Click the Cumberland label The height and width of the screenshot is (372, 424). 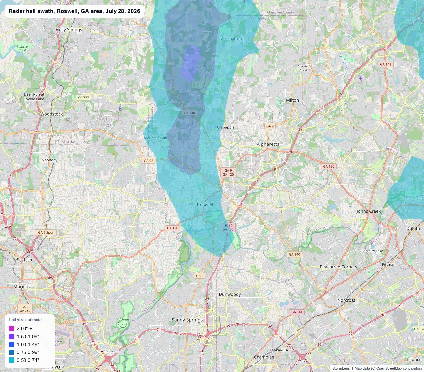pos(108,351)
